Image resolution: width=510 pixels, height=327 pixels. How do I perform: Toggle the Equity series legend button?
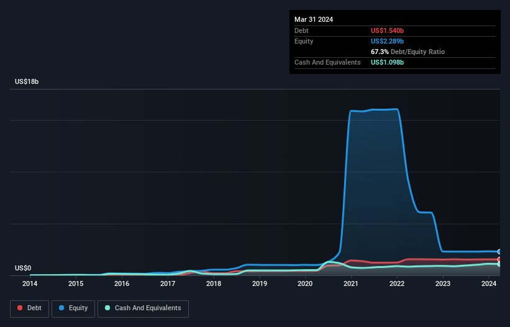[x=73, y=308]
